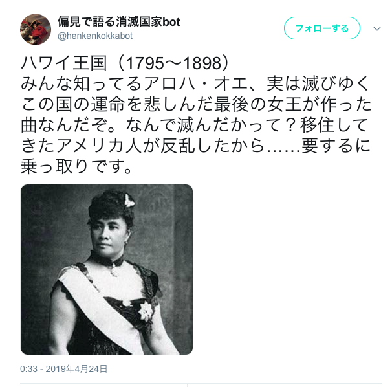This screenshot has height=387, width=392.
Task: Click the woman's face in the portrait
Action: [x=107, y=236]
